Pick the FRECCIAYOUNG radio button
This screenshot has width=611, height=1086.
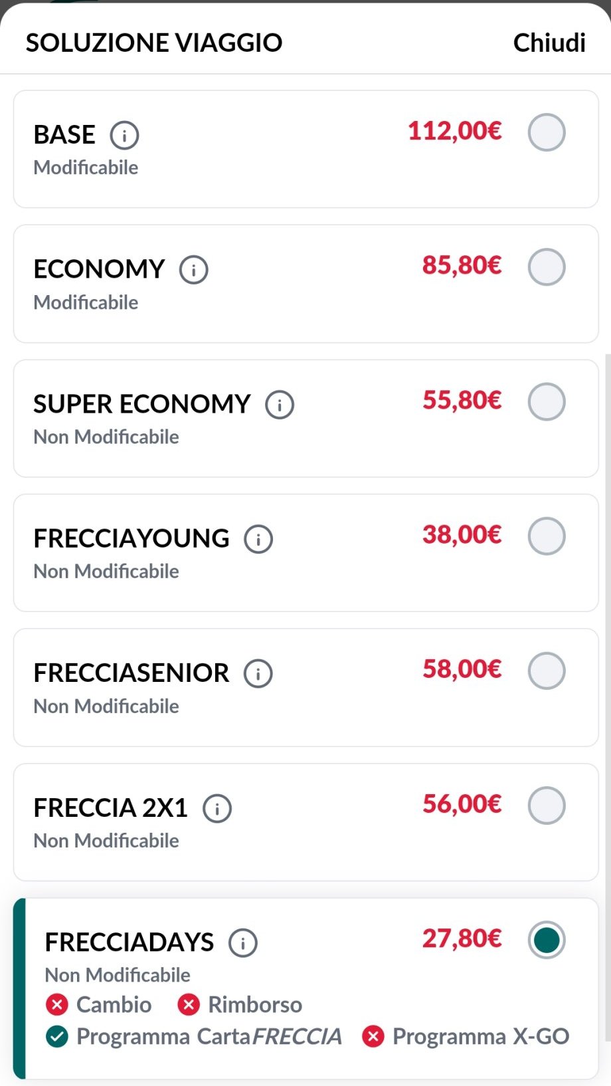(x=547, y=536)
